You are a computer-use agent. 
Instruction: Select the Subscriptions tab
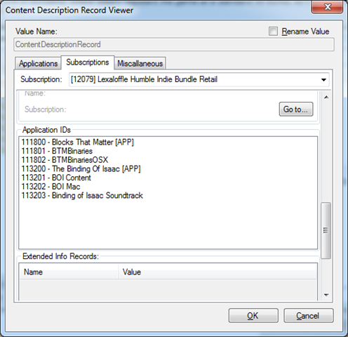[88, 62]
